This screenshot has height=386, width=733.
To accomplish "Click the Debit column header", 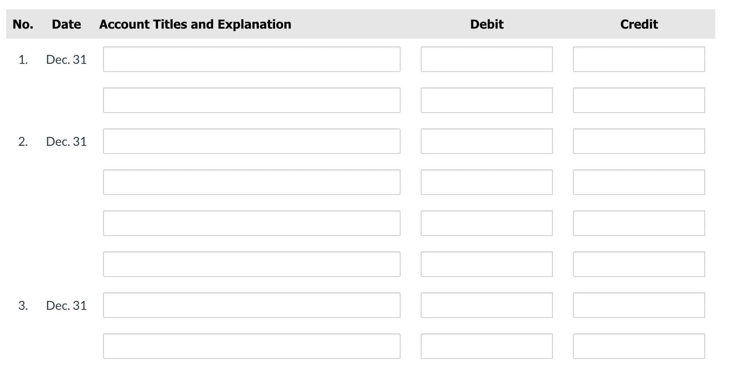I will (487, 24).
